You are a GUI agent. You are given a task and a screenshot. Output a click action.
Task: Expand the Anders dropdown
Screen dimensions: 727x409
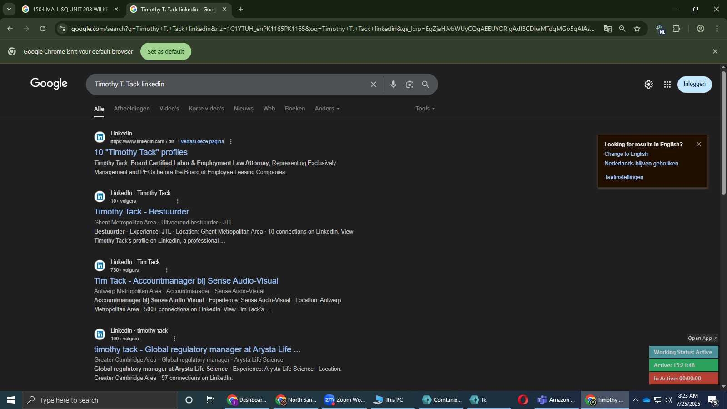[x=327, y=109]
